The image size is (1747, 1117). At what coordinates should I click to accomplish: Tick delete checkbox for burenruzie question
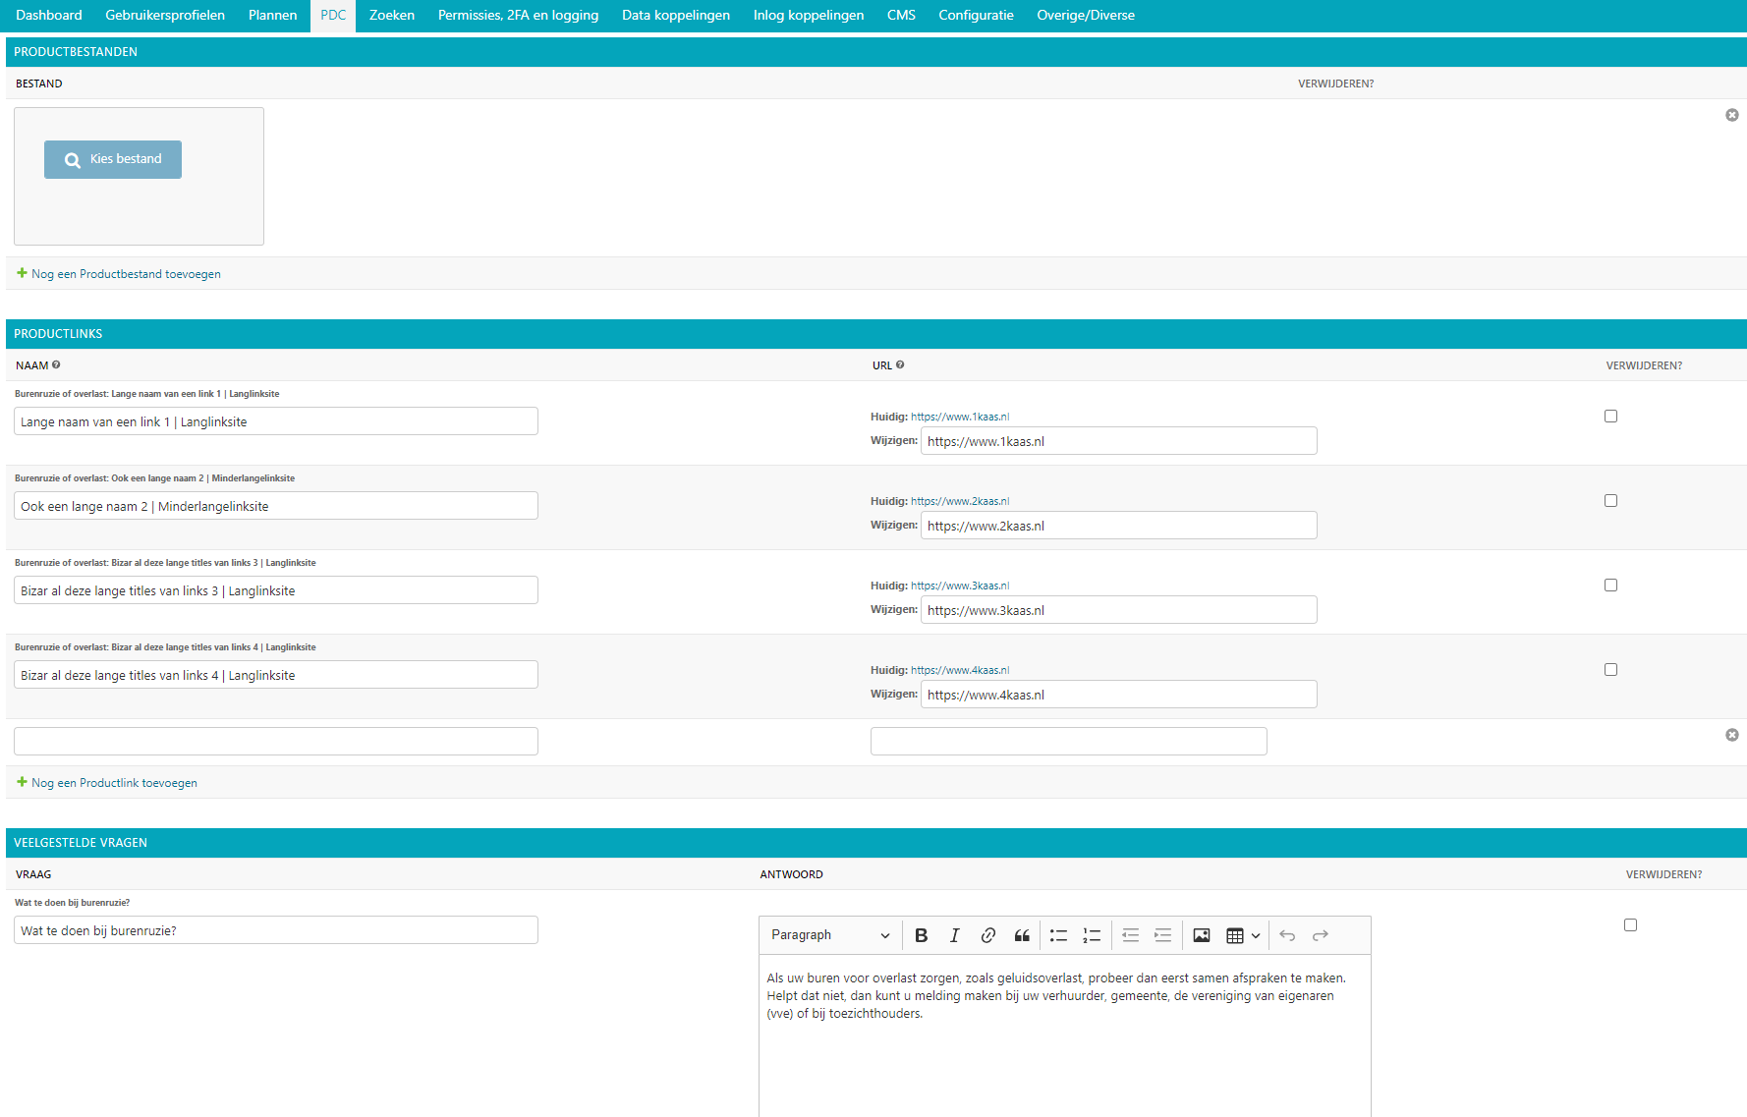pyautogui.click(x=1630, y=925)
